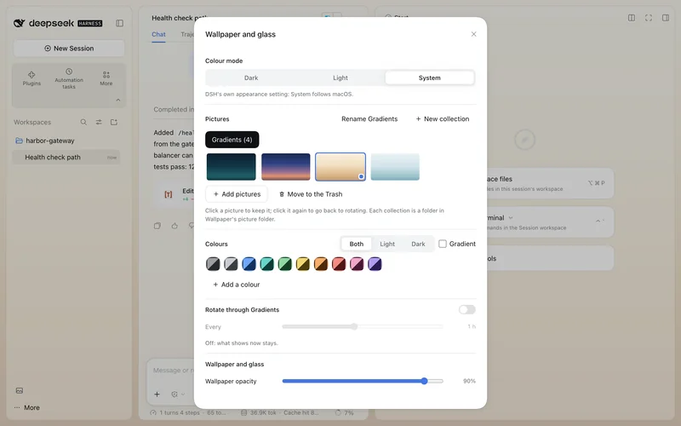Screen dimensions: 681x426
Task: Collapse the sidebar shortcuts panel chevron
Action: [x=117, y=100]
